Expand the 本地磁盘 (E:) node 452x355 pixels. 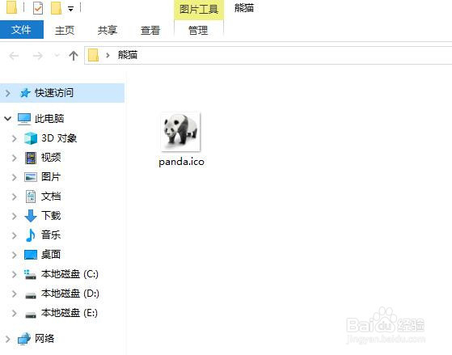point(14,313)
